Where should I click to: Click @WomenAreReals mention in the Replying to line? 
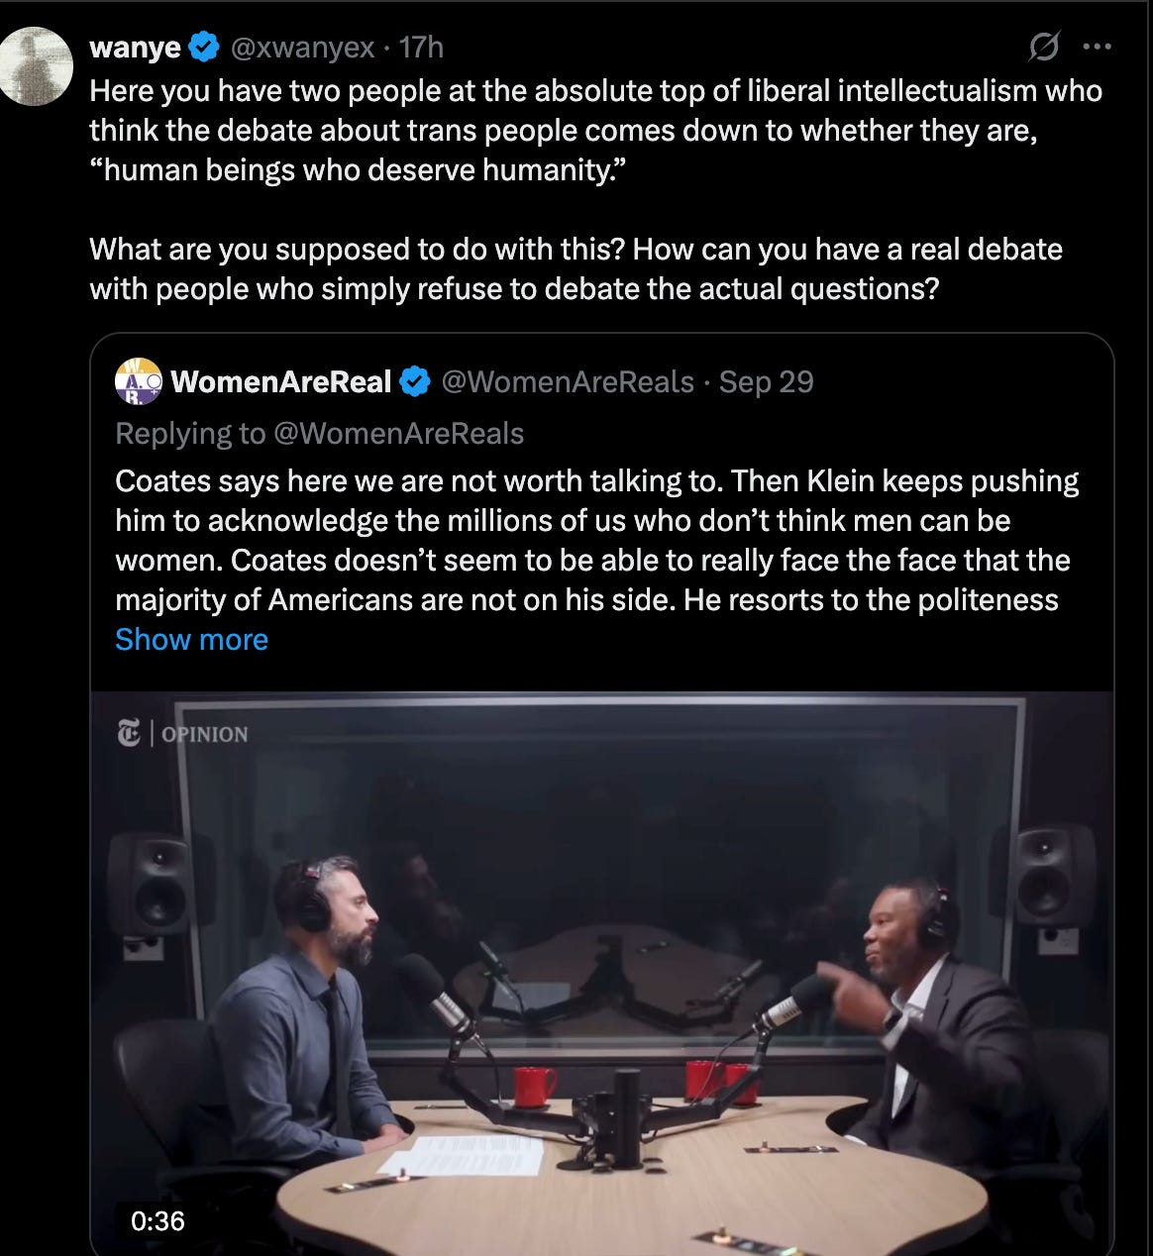click(x=410, y=433)
